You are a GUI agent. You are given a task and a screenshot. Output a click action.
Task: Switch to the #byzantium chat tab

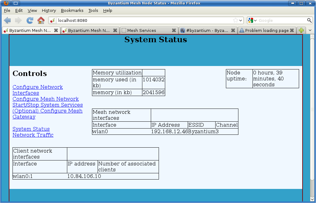[207, 30]
